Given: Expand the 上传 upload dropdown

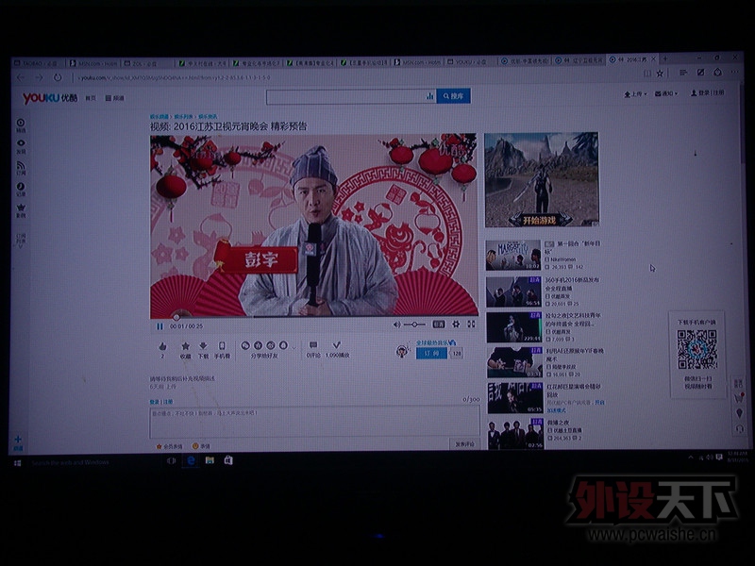Looking at the screenshot, I should tap(635, 93).
